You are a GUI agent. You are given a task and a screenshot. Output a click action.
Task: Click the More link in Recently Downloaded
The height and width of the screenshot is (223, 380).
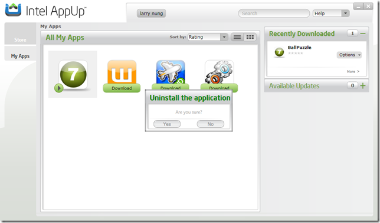[x=353, y=72]
